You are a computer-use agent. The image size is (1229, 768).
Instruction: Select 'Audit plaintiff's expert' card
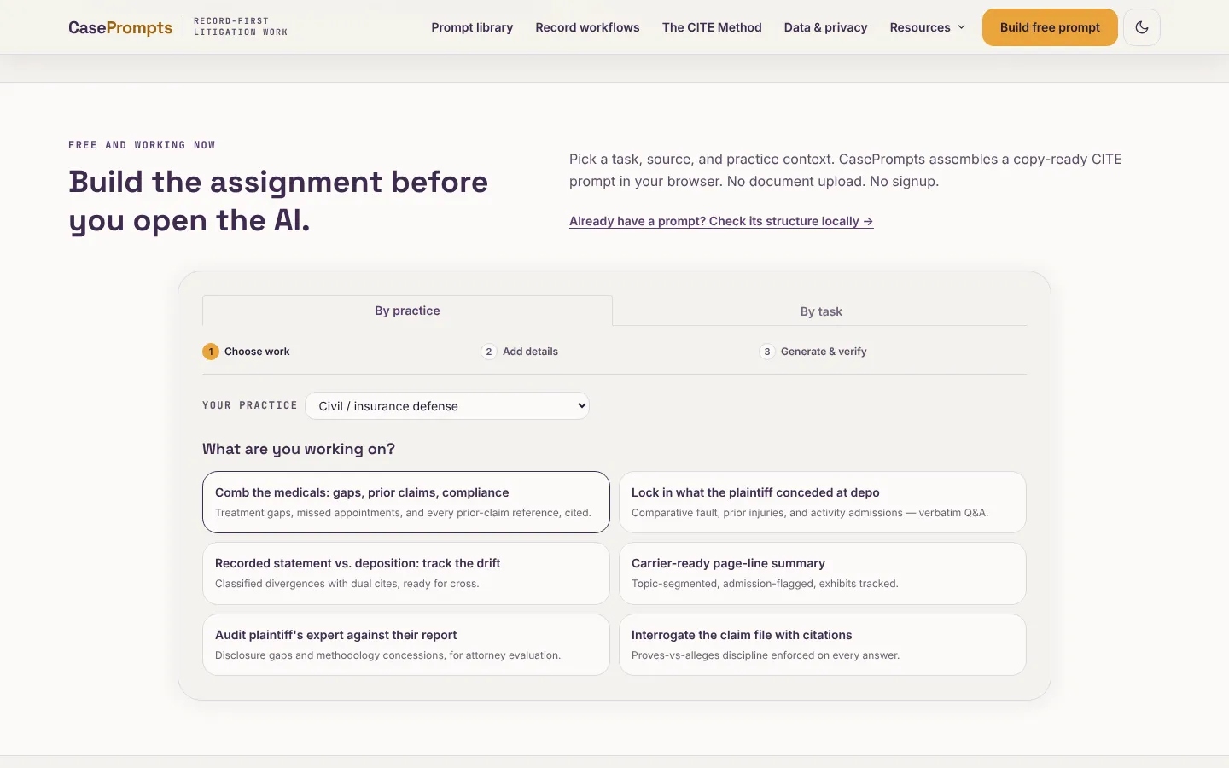(x=406, y=645)
